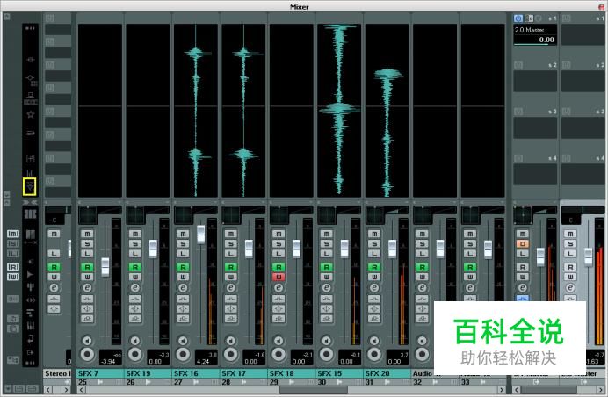Mute the SFX 7 channel
The width and height of the screenshot is (608, 397).
tap(87, 234)
